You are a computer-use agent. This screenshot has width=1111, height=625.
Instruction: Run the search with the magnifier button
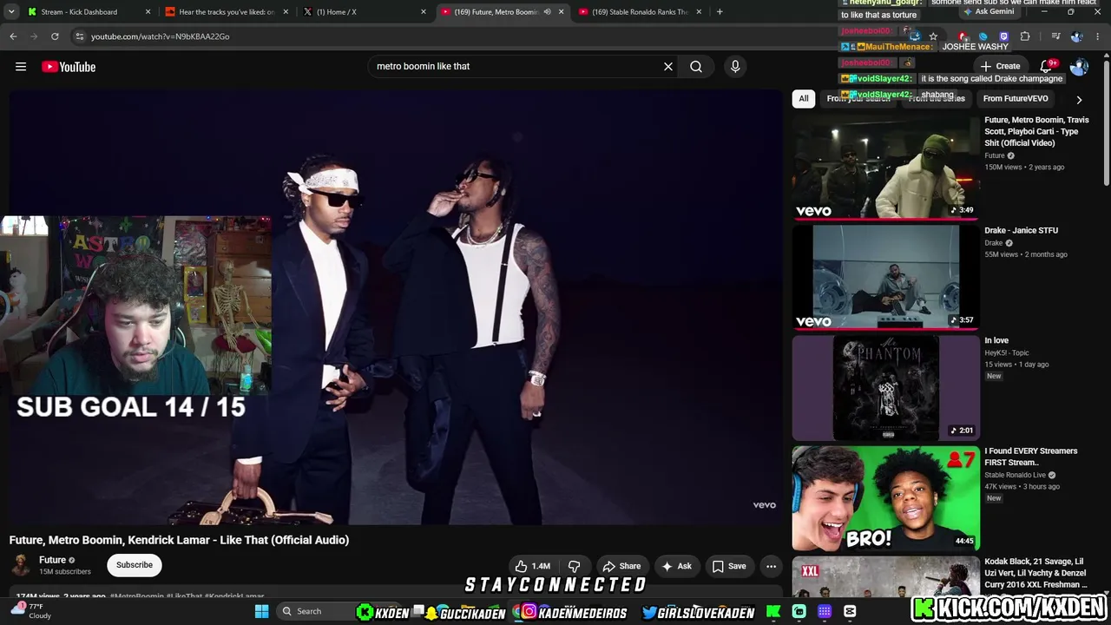pyautogui.click(x=696, y=66)
